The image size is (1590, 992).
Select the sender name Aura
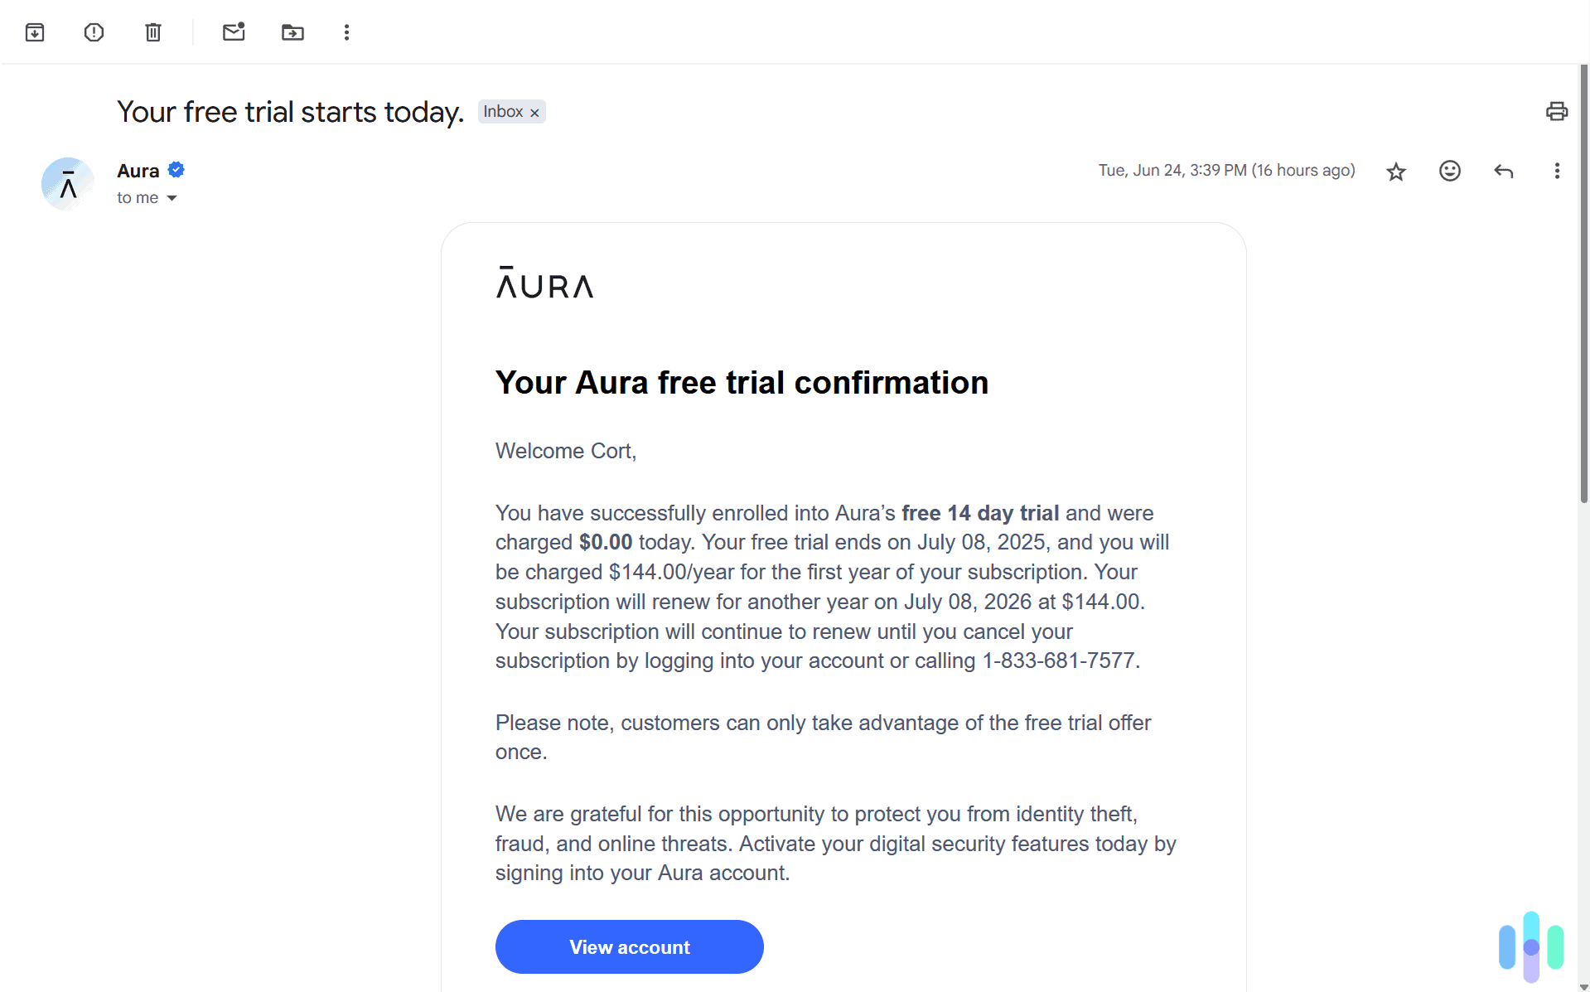(x=138, y=171)
